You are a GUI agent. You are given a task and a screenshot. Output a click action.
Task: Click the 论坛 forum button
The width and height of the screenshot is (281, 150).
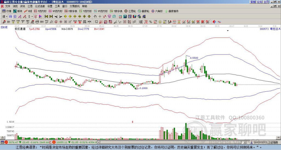[x=259, y=2]
